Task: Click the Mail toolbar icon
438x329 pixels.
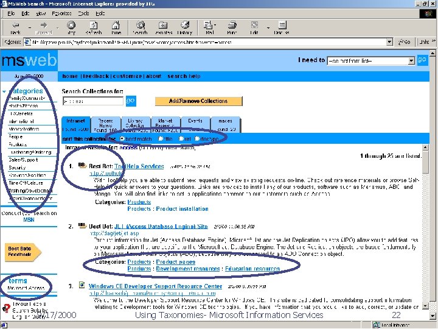Action: [x=208, y=25]
